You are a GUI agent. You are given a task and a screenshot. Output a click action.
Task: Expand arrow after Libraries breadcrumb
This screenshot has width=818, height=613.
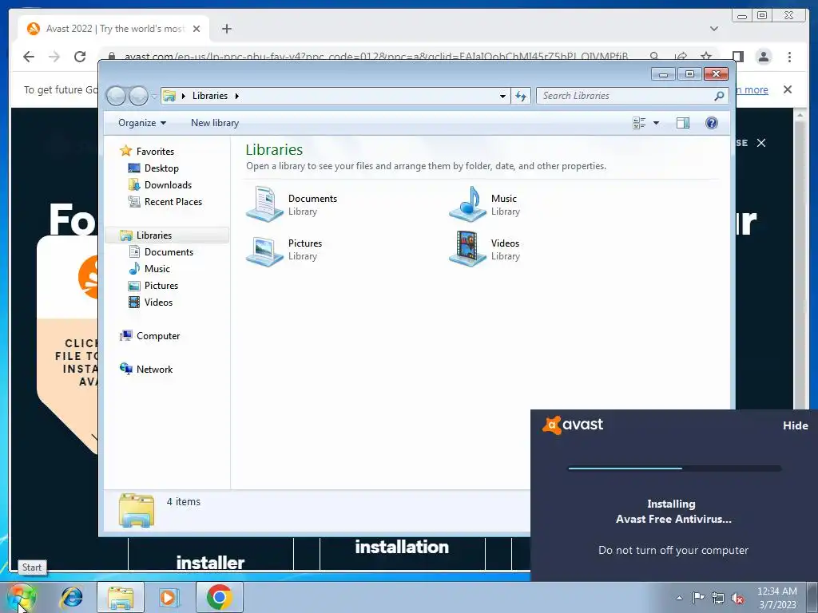[x=236, y=96]
